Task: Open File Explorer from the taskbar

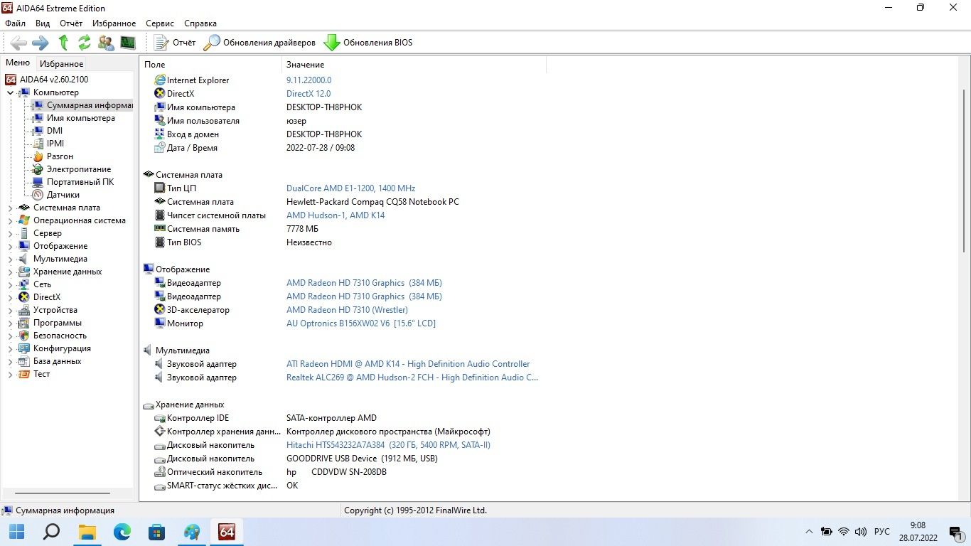Action: click(87, 532)
